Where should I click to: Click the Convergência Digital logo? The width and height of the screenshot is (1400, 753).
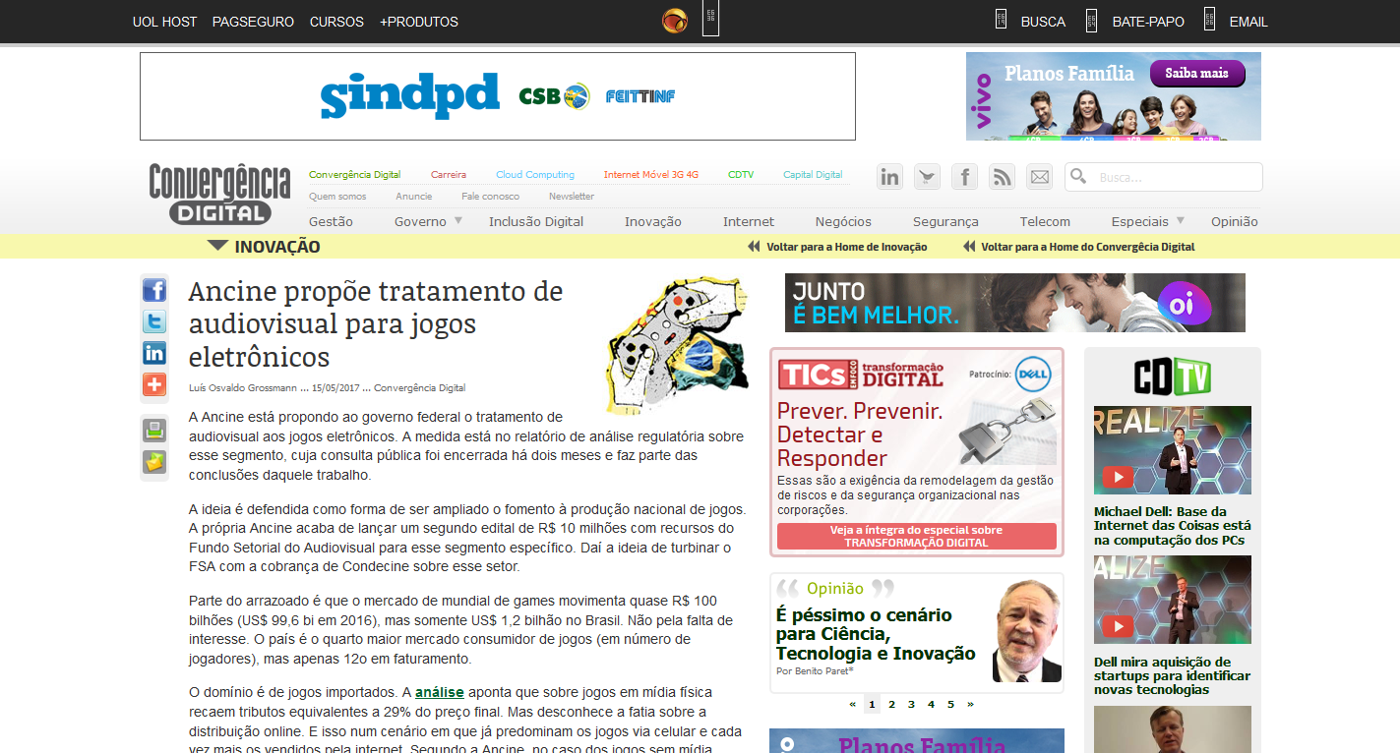pyautogui.click(x=219, y=194)
